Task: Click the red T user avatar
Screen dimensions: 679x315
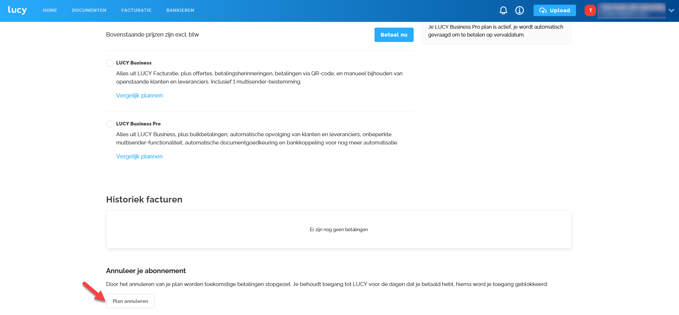Action: point(590,10)
